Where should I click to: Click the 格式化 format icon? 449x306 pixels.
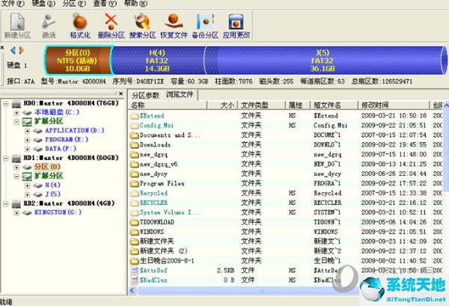click(80, 22)
